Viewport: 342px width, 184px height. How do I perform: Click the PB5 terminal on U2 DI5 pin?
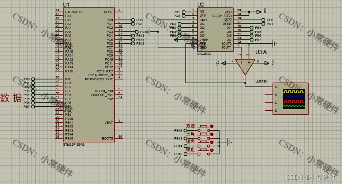tap(252, 32)
